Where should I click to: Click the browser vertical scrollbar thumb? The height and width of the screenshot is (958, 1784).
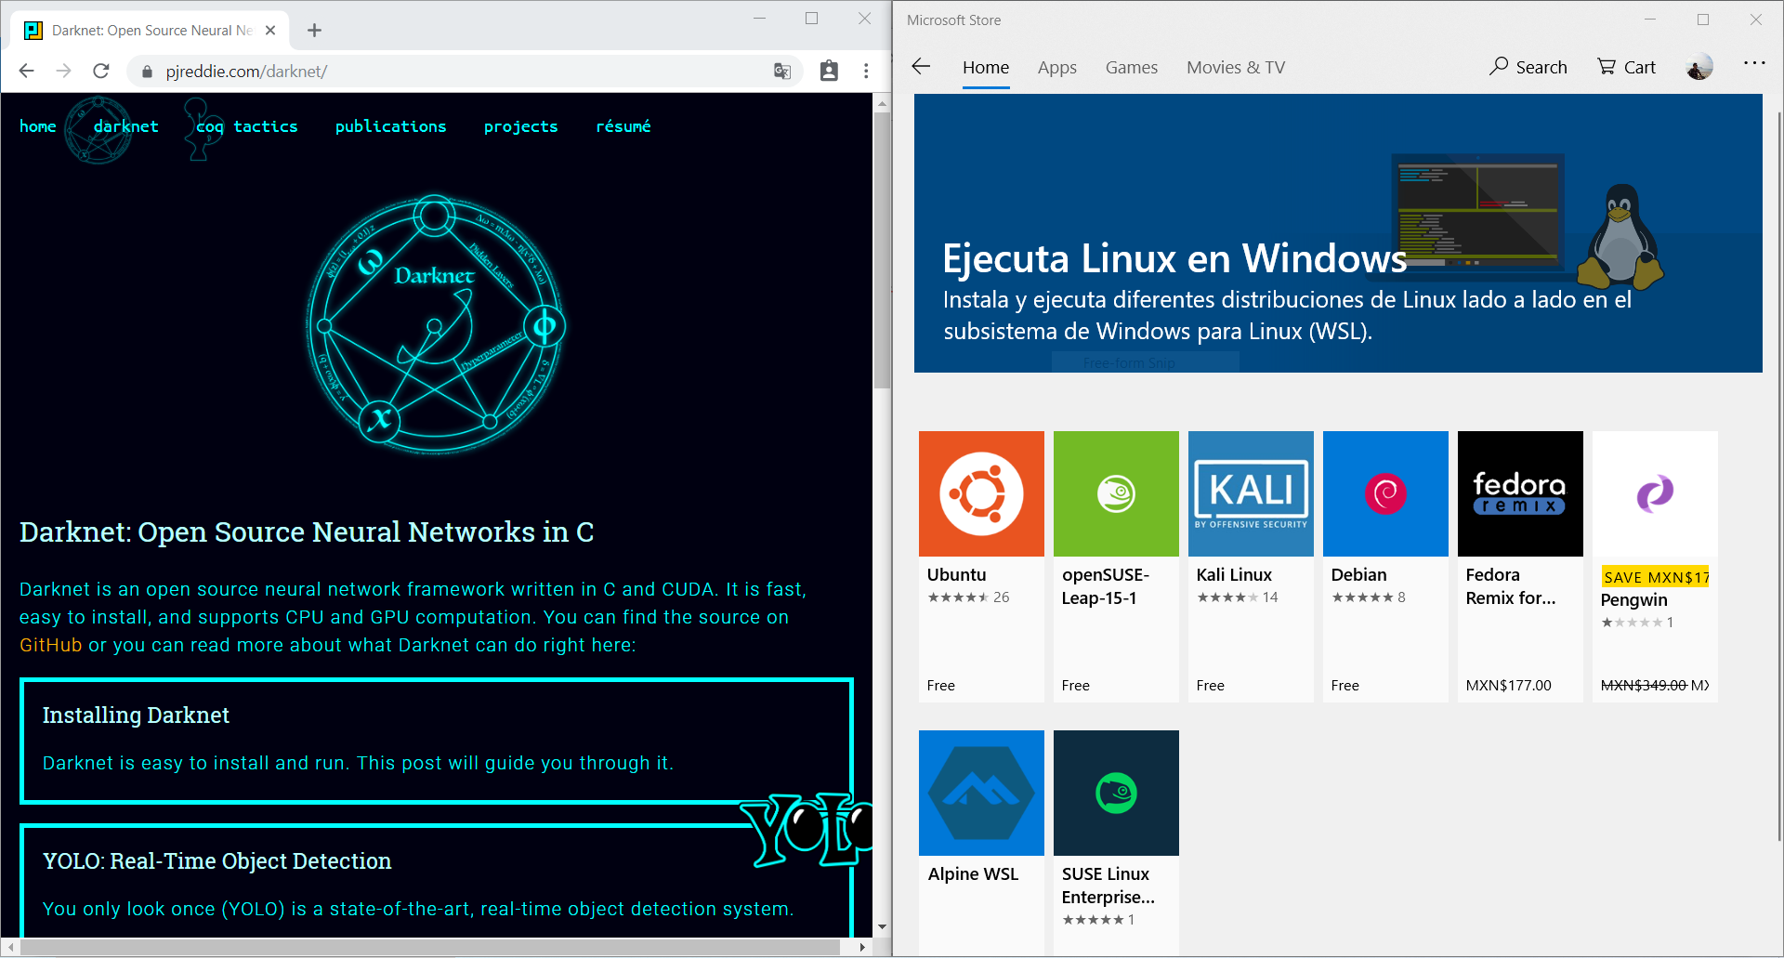click(882, 249)
